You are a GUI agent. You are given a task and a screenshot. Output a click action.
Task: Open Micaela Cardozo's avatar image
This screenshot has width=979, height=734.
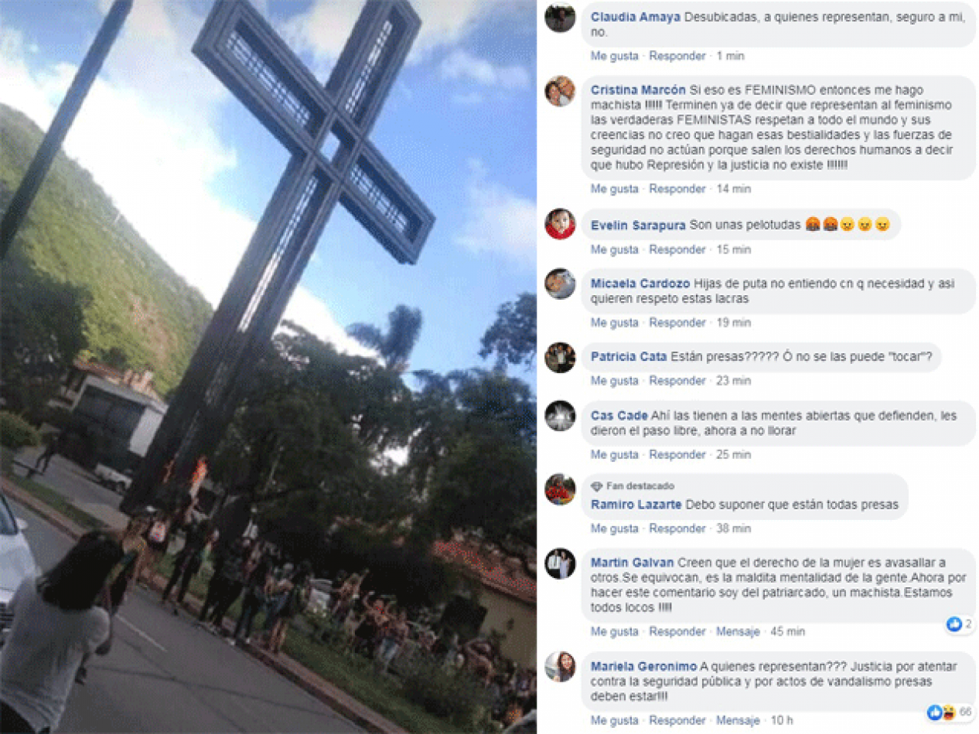[x=560, y=284]
